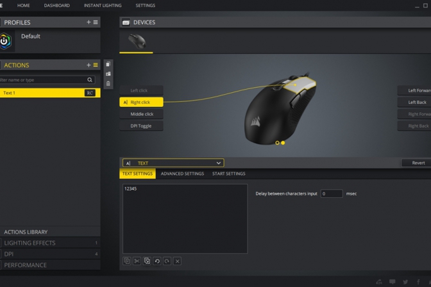Focus the delay between characters msec field
This screenshot has height=287, width=431.
(x=332, y=193)
